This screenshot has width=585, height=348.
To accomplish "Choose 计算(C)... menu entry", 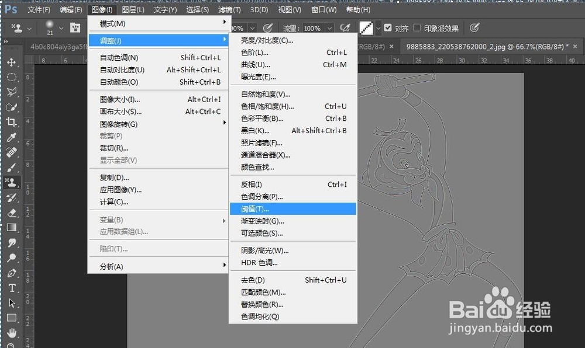I will [x=158, y=201].
